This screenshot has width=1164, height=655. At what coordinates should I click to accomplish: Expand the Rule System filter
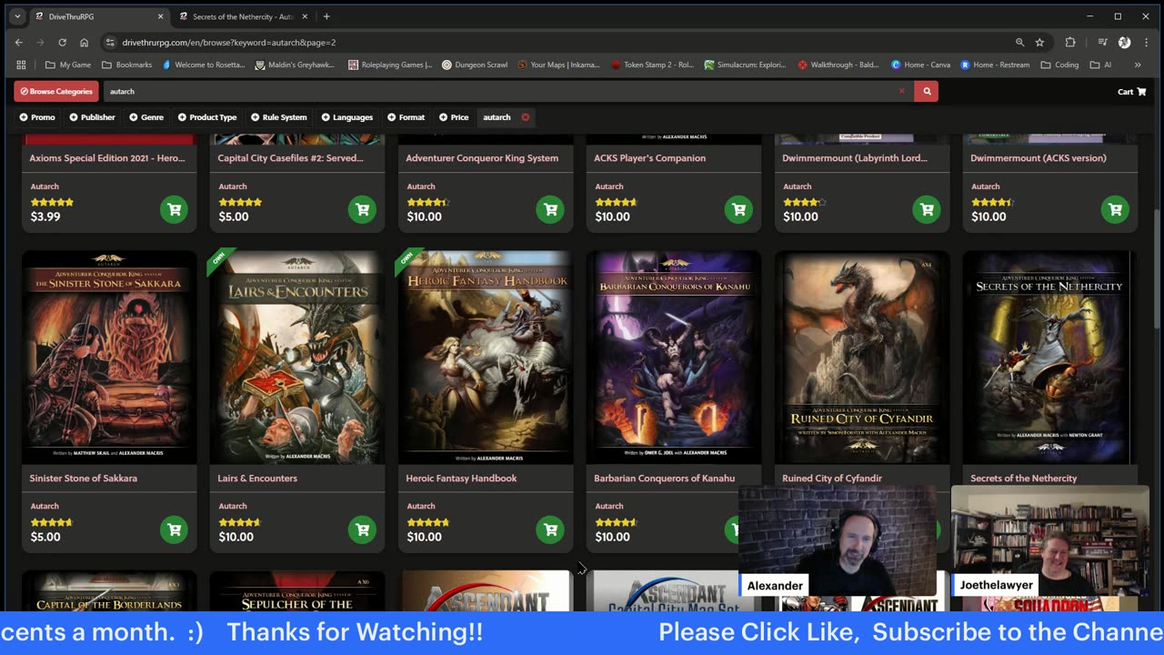279,117
